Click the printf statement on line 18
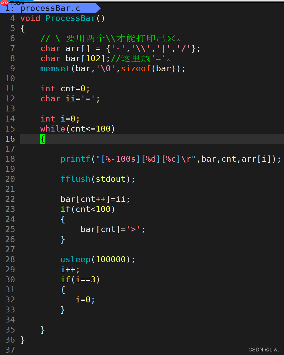Viewport: 284px width, 355px height. (x=171, y=159)
